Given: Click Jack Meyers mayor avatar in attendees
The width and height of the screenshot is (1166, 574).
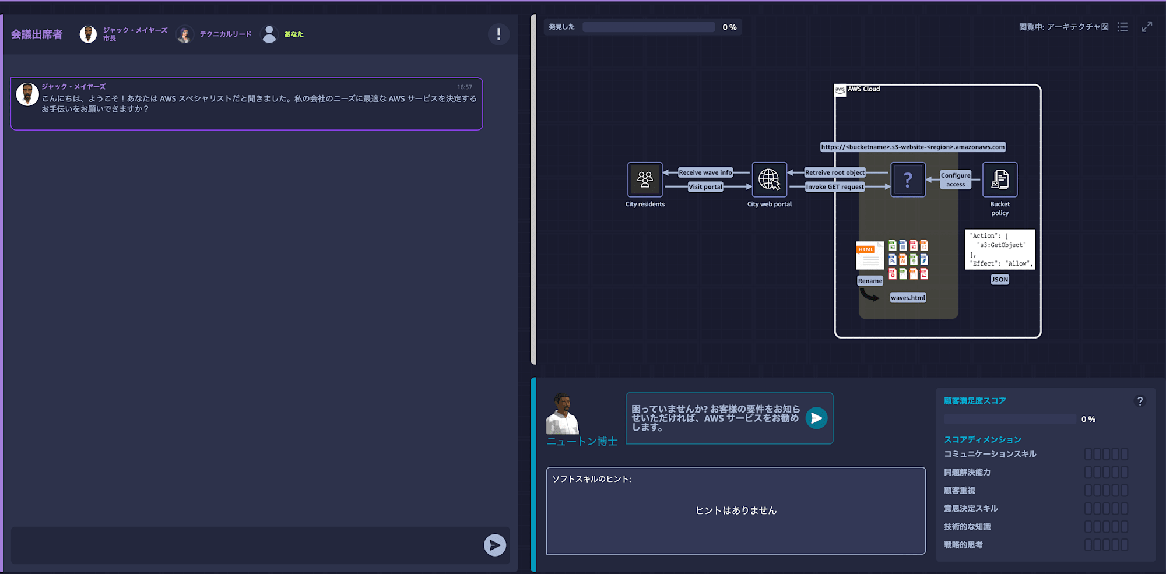Looking at the screenshot, I should click(x=88, y=34).
